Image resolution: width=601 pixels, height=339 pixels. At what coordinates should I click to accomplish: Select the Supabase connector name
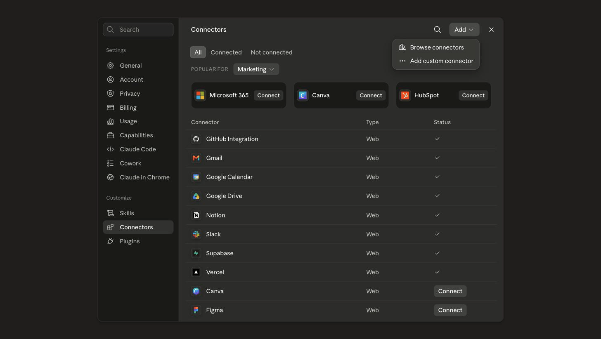point(220,253)
